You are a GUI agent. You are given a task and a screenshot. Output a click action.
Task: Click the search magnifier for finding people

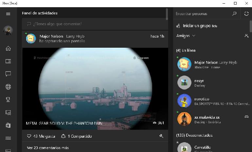[234, 14]
